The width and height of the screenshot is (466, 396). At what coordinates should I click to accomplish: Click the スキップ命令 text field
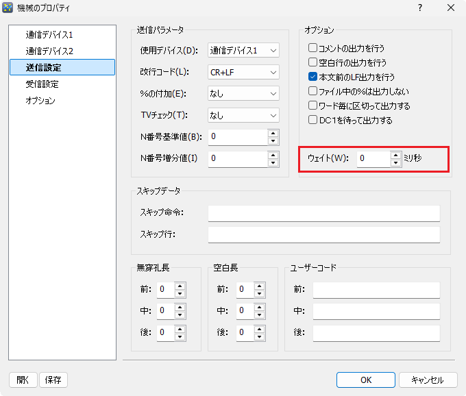pyautogui.click(x=323, y=213)
